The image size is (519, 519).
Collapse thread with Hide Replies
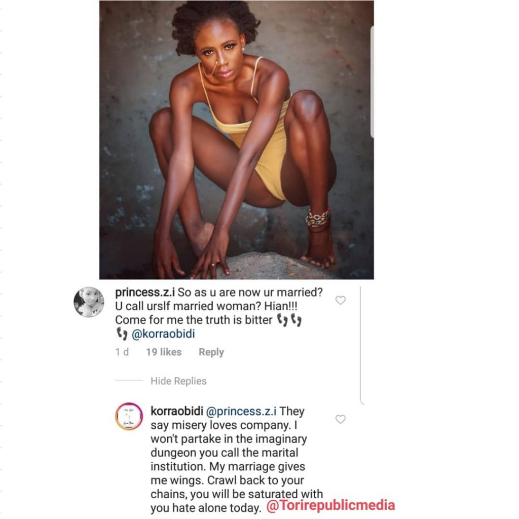tap(178, 381)
